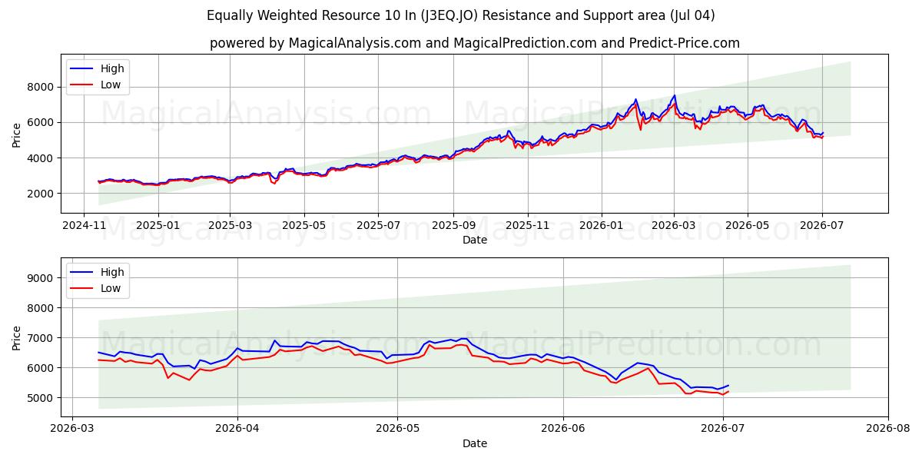Click the '2024-11' x-axis tick label
The width and height of the screenshot is (922, 461).
point(84,225)
